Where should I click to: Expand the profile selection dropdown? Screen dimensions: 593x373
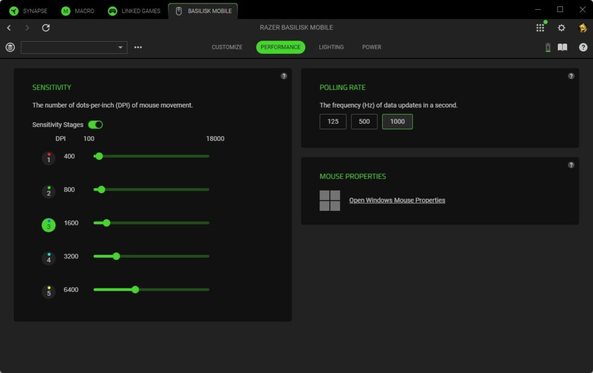(74, 47)
